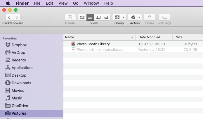Open the Help menu
This screenshot has width=203, height=119.
(x=109, y=3)
